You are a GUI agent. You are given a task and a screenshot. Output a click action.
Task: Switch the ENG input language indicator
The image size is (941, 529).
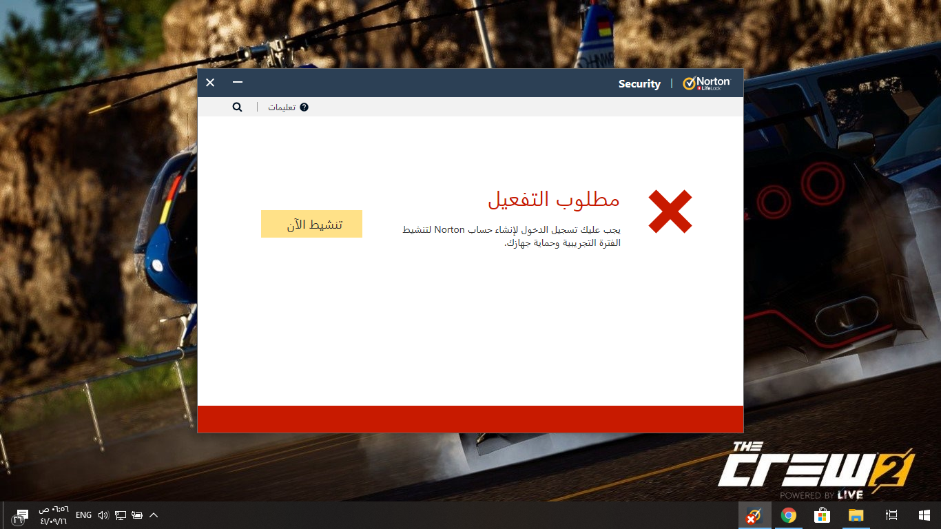point(83,515)
